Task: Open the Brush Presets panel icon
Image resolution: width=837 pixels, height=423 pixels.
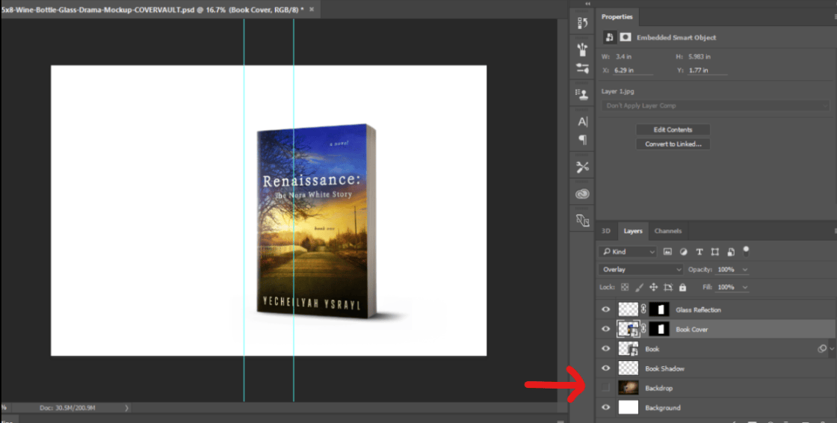Action: 582,49
